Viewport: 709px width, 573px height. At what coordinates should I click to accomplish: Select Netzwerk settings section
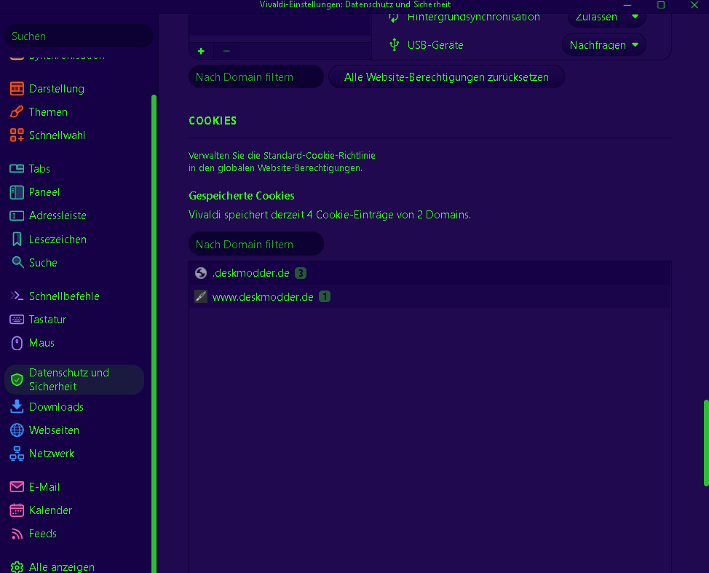pos(52,453)
